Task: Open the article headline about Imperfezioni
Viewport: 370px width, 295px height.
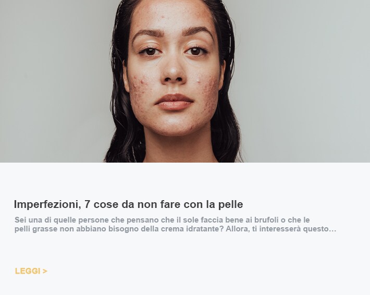Action: [x=128, y=204]
